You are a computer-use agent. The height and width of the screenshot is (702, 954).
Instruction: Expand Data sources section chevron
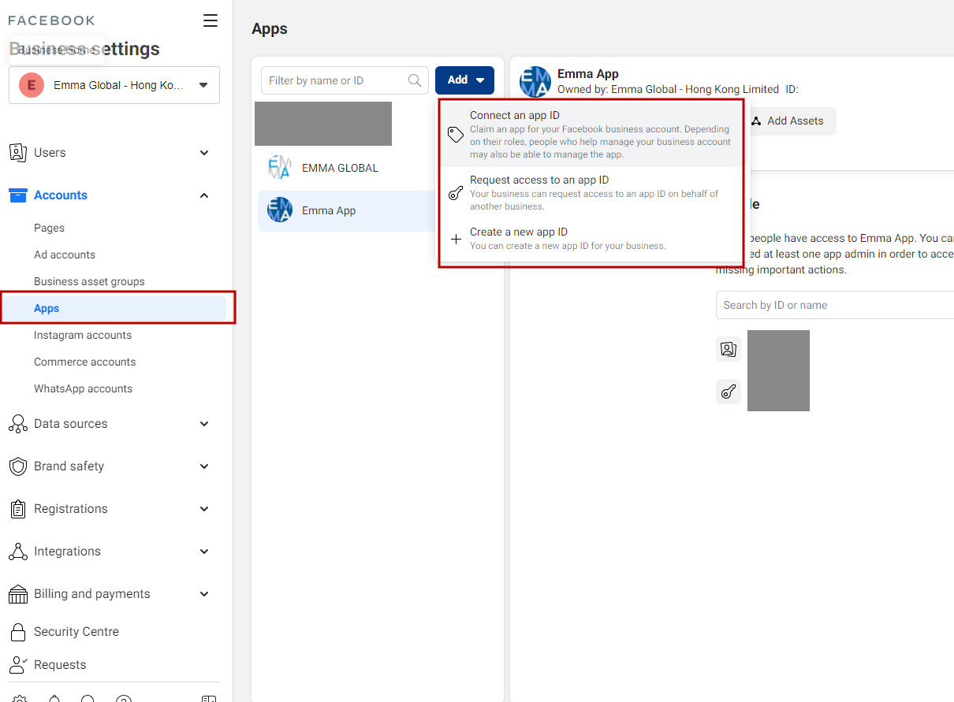[204, 424]
